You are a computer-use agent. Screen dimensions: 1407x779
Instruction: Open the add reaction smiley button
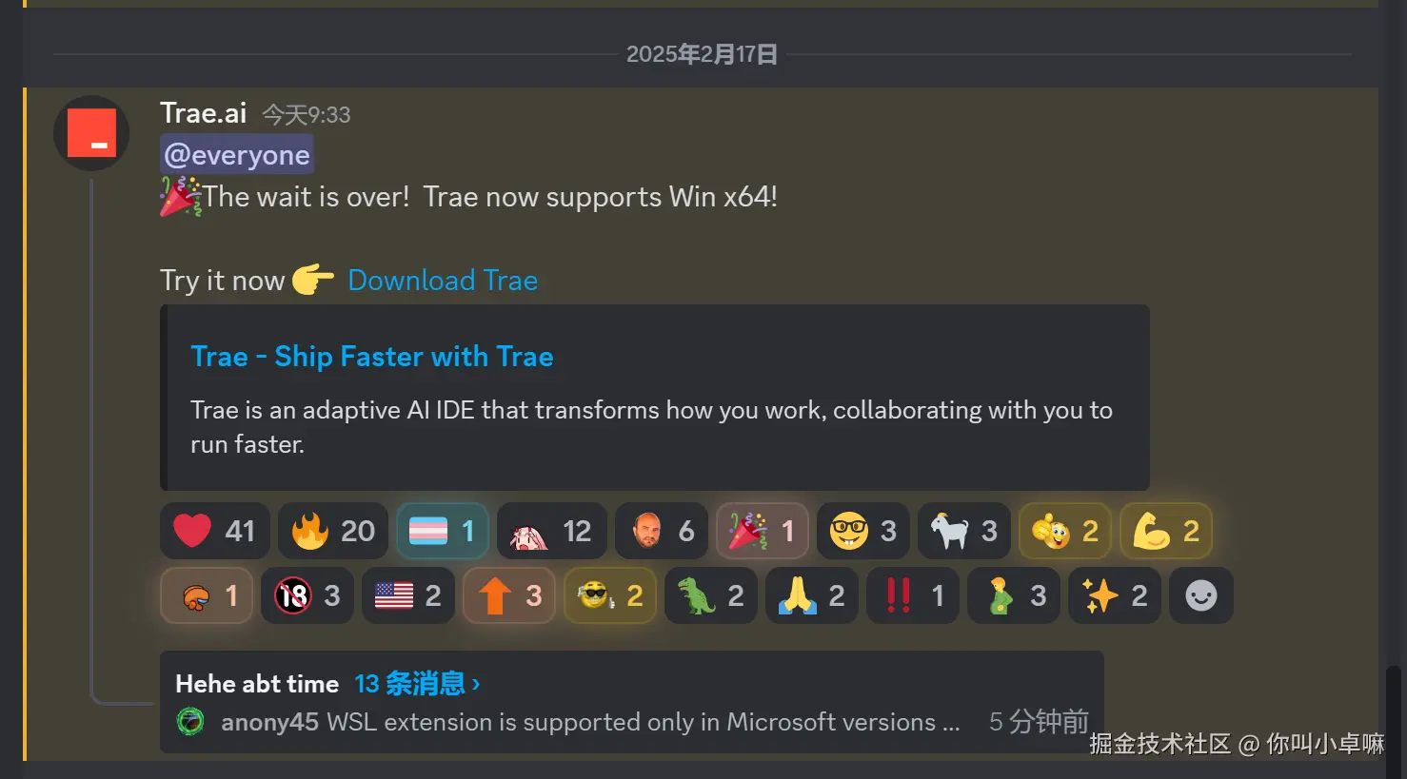pyautogui.click(x=1201, y=595)
